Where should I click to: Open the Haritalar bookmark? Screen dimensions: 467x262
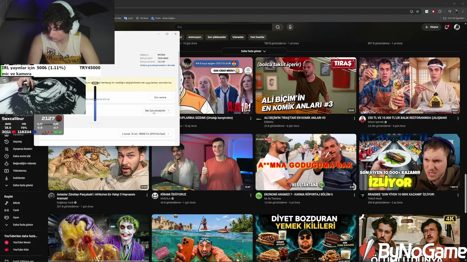pyautogui.click(x=142, y=18)
